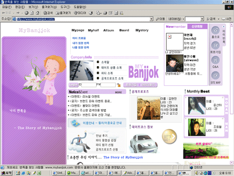Click the airwave member photo thumbnail

tap(175, 63)
